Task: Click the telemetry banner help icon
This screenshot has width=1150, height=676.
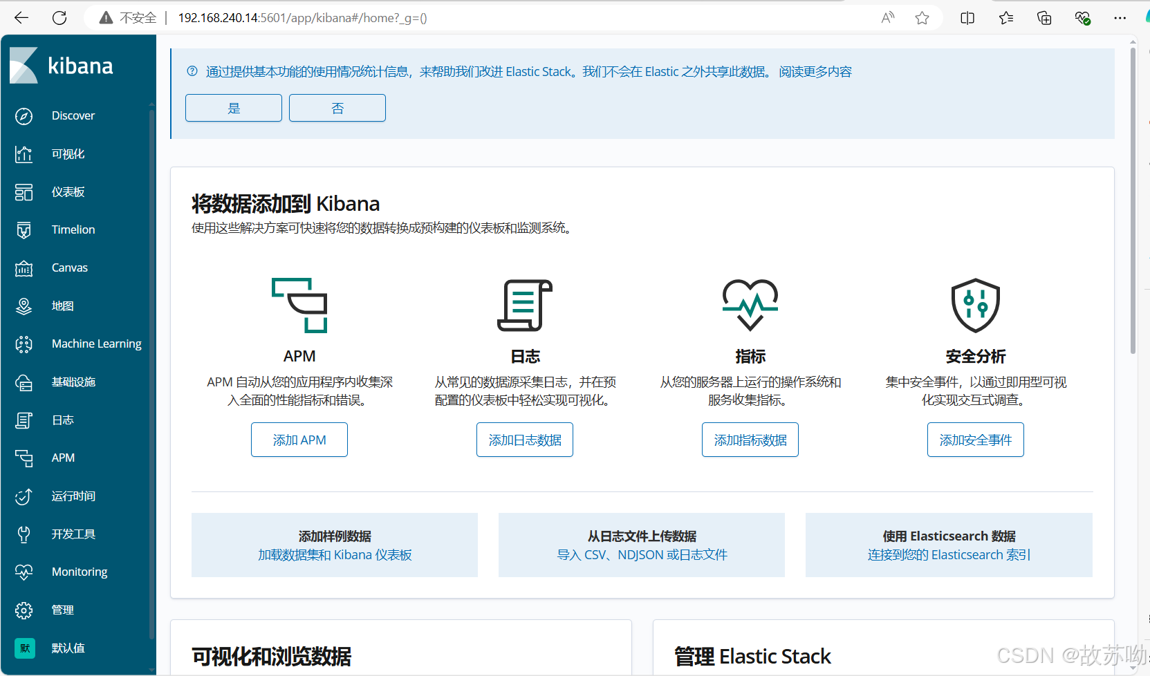Action: click(192, 71)
